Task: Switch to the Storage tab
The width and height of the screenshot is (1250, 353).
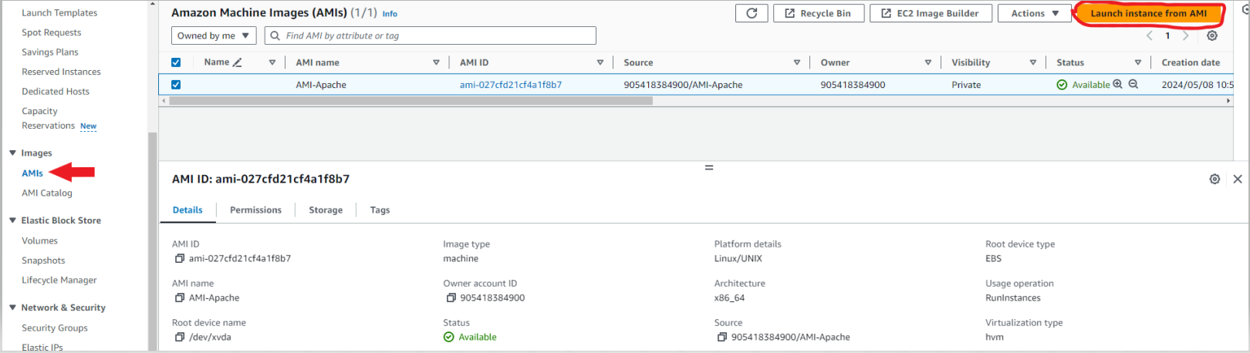Action: click(326, 210)
